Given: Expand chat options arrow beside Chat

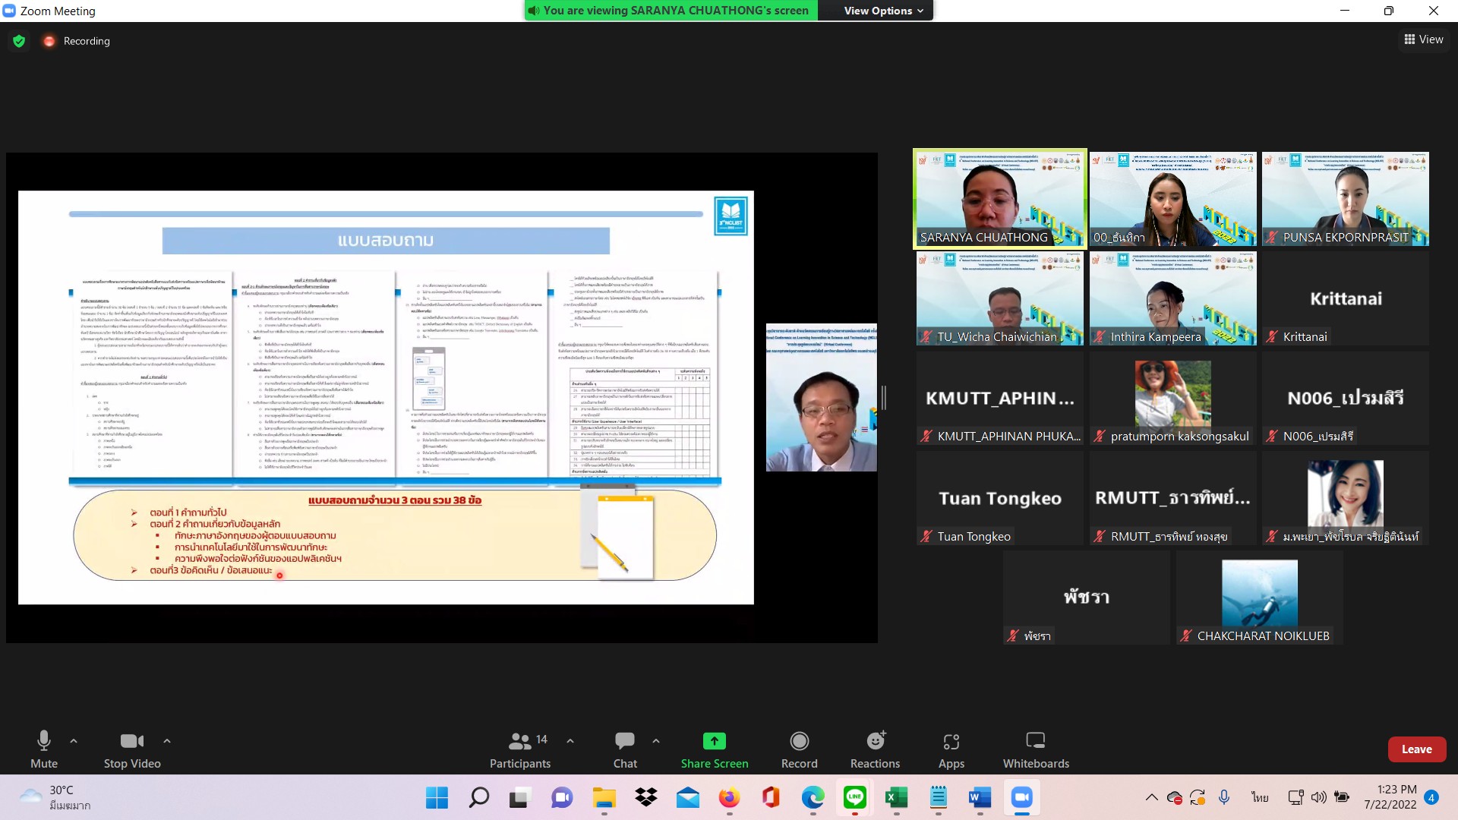Looking at the screenshot, I should (656, 740).
